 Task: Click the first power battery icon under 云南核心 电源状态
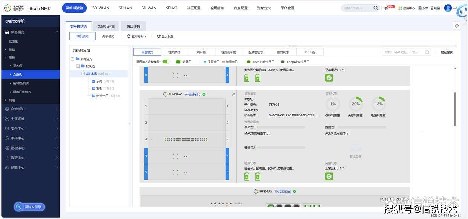point(247,176)
